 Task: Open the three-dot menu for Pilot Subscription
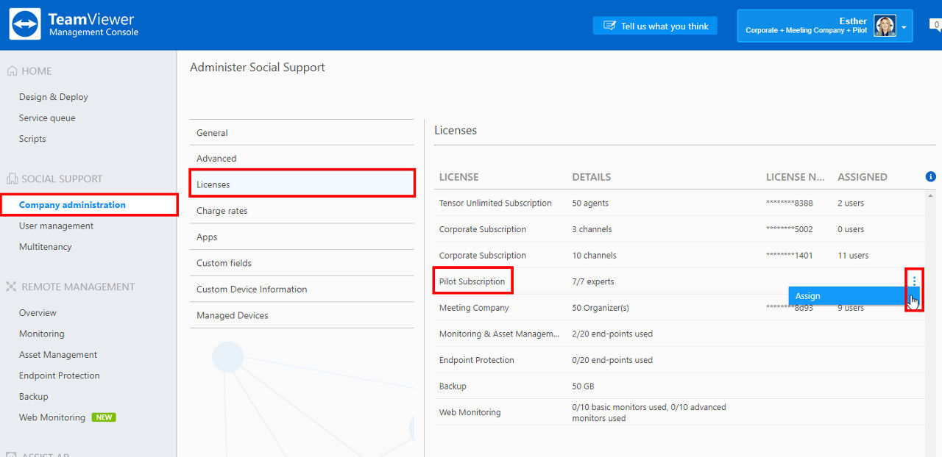click(915, 281)
